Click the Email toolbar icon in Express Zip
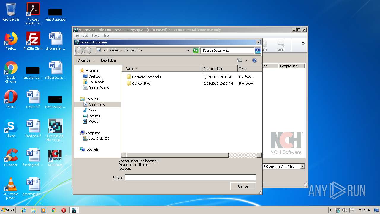Viewport: 380px width, 214px height. (x=281, y=45)
